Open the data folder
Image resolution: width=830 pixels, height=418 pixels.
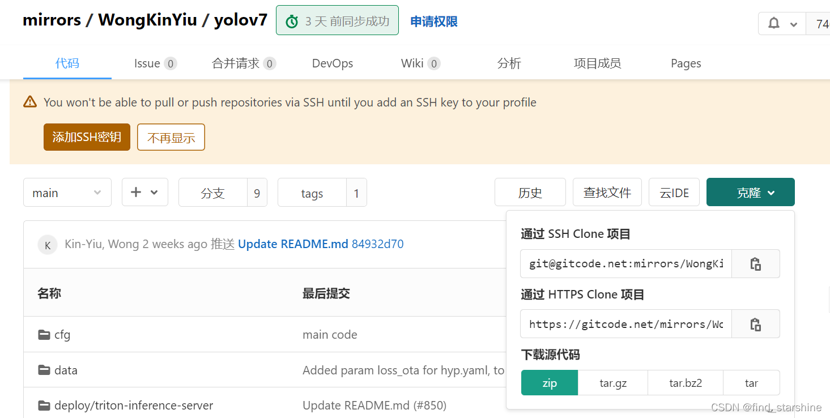coord(66,370)
